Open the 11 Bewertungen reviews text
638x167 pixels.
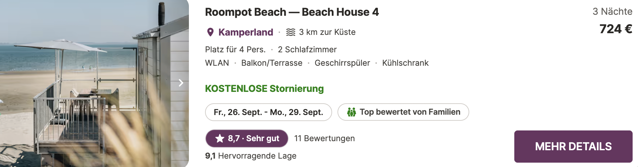coord(324,138)
